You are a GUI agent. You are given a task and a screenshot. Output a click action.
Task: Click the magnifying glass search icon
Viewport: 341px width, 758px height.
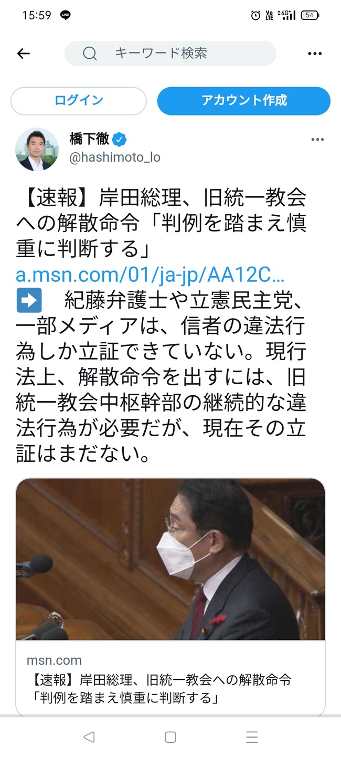(x=90, y=53)
